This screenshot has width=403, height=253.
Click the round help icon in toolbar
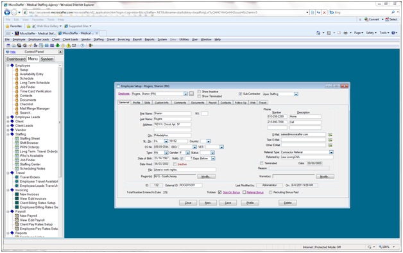pyautogui.click(x=82, y=46)
